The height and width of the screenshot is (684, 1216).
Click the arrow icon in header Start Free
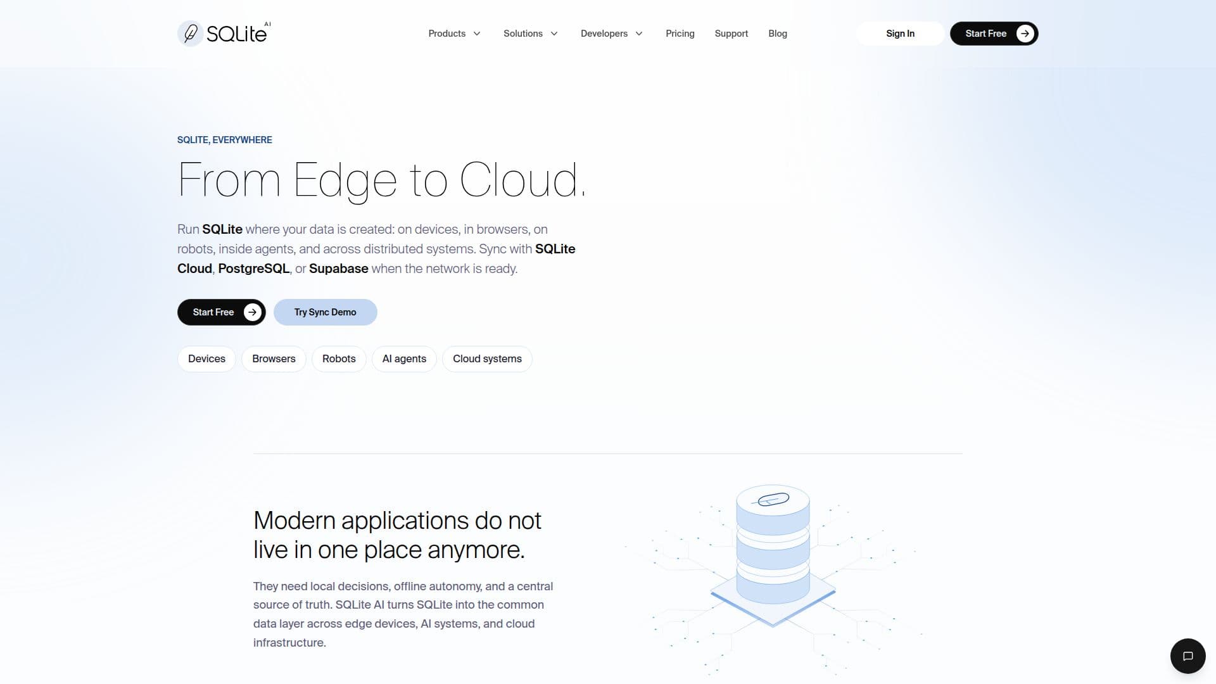1025,34
